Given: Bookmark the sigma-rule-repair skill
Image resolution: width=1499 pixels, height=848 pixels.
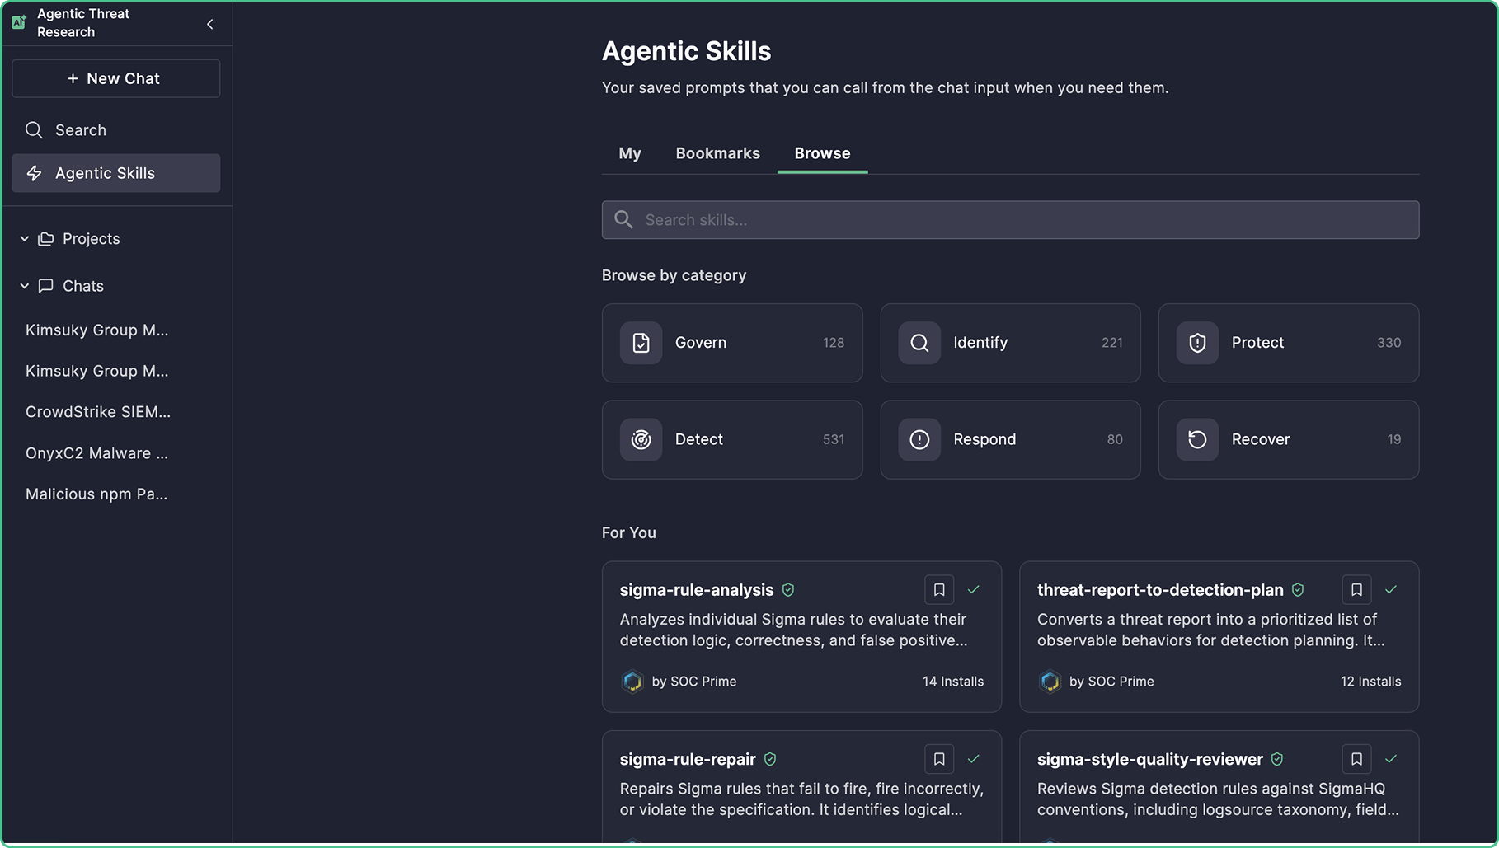Looking at the screenshot, I should pyautogui.click(x=939, y=759).
